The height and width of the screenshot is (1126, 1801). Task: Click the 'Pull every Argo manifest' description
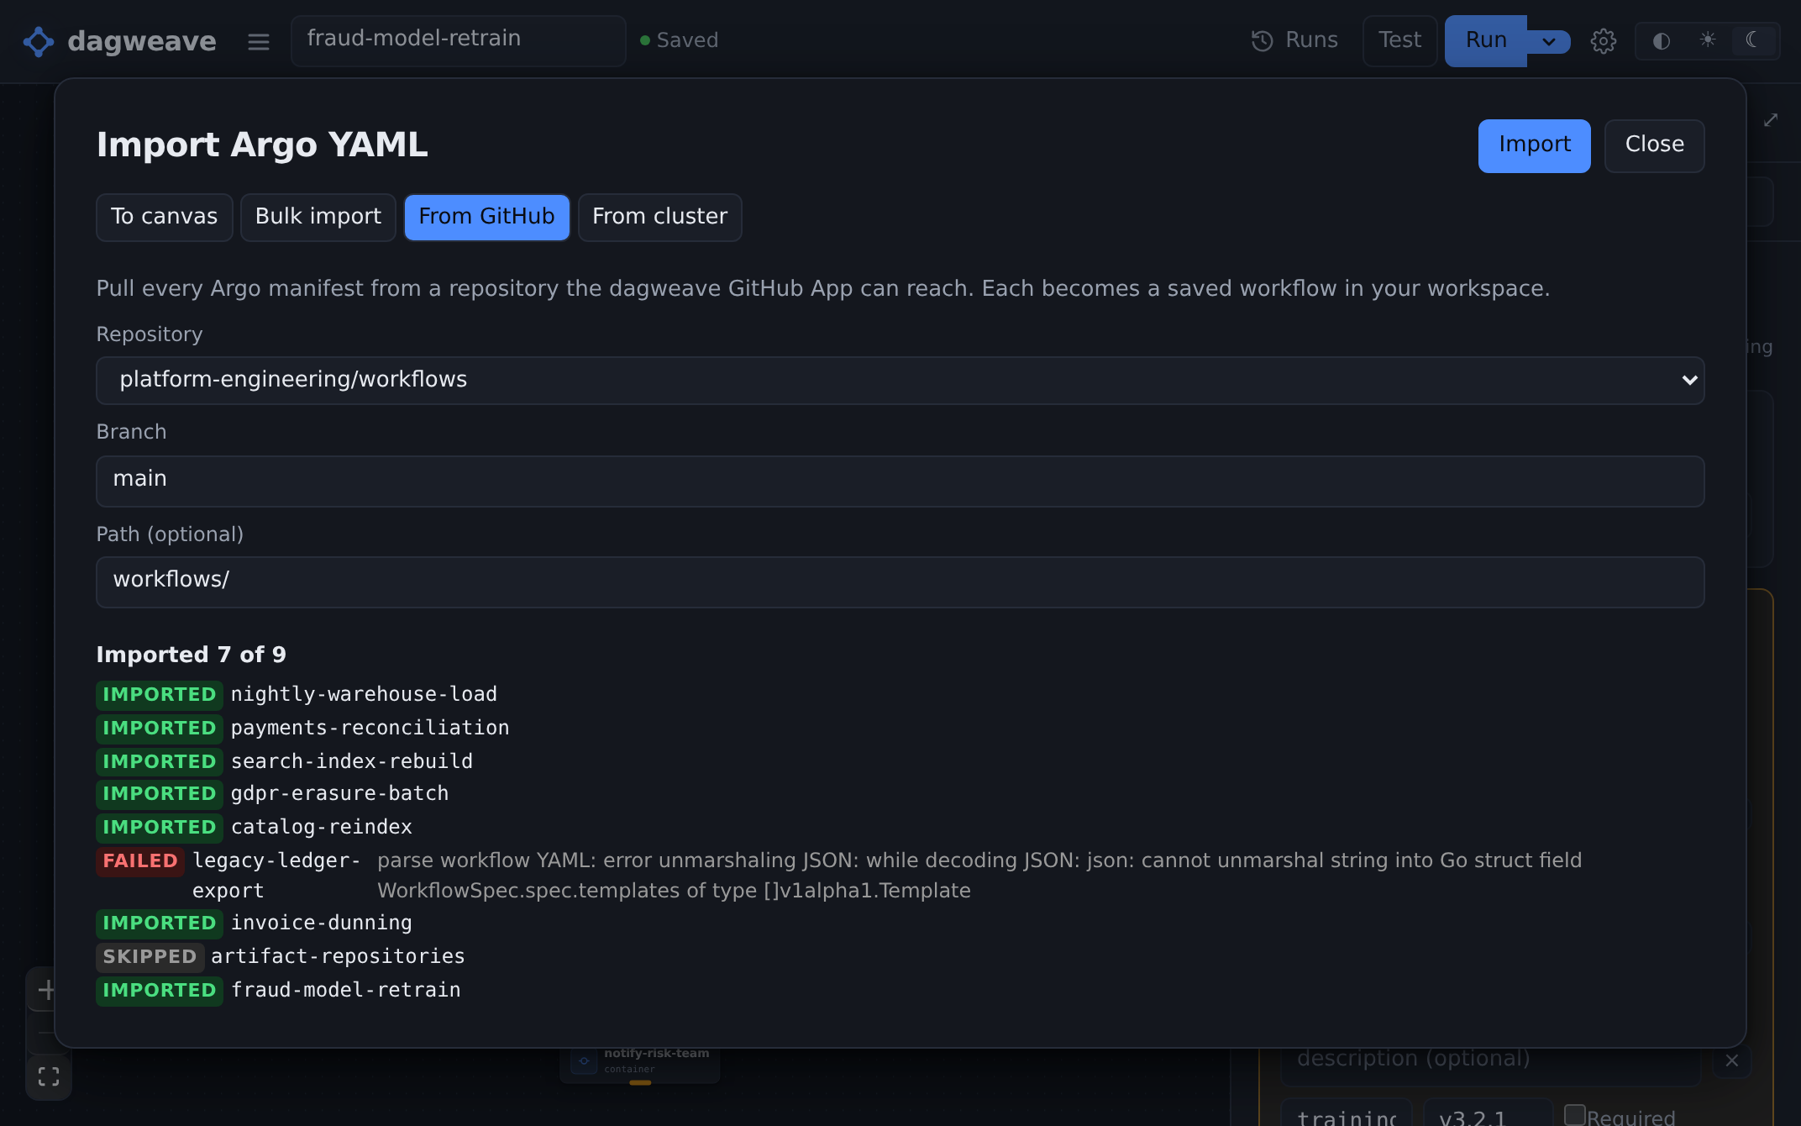823,288
